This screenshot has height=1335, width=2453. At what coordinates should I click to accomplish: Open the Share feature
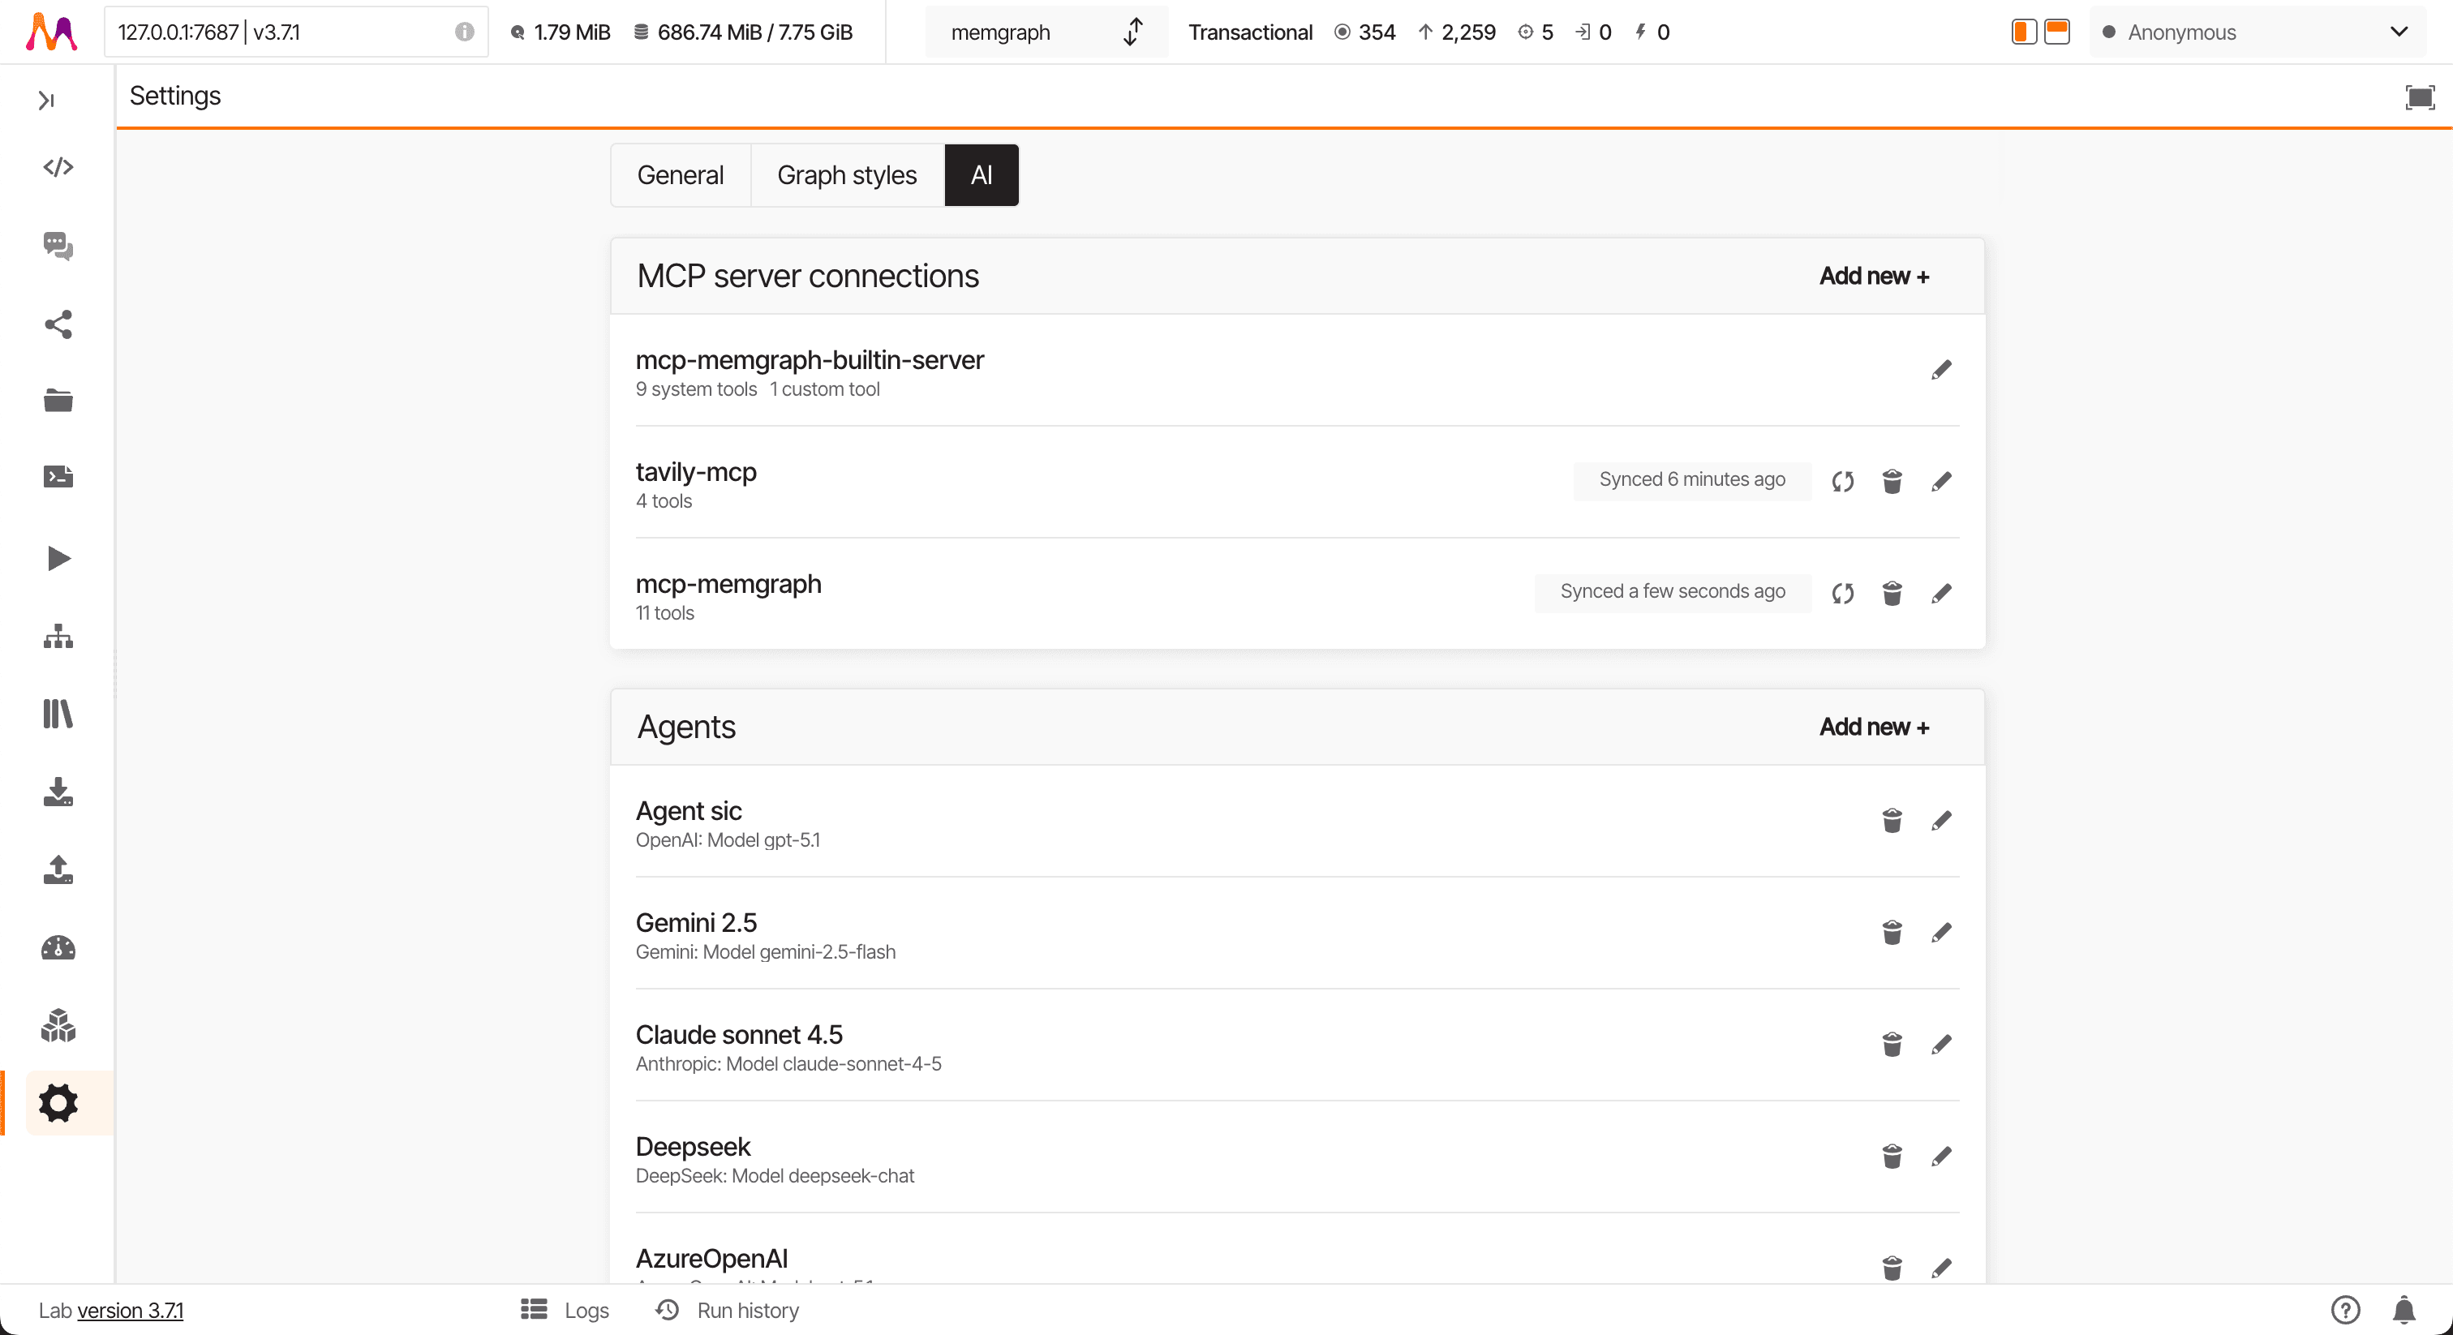[x=58, y=326]
